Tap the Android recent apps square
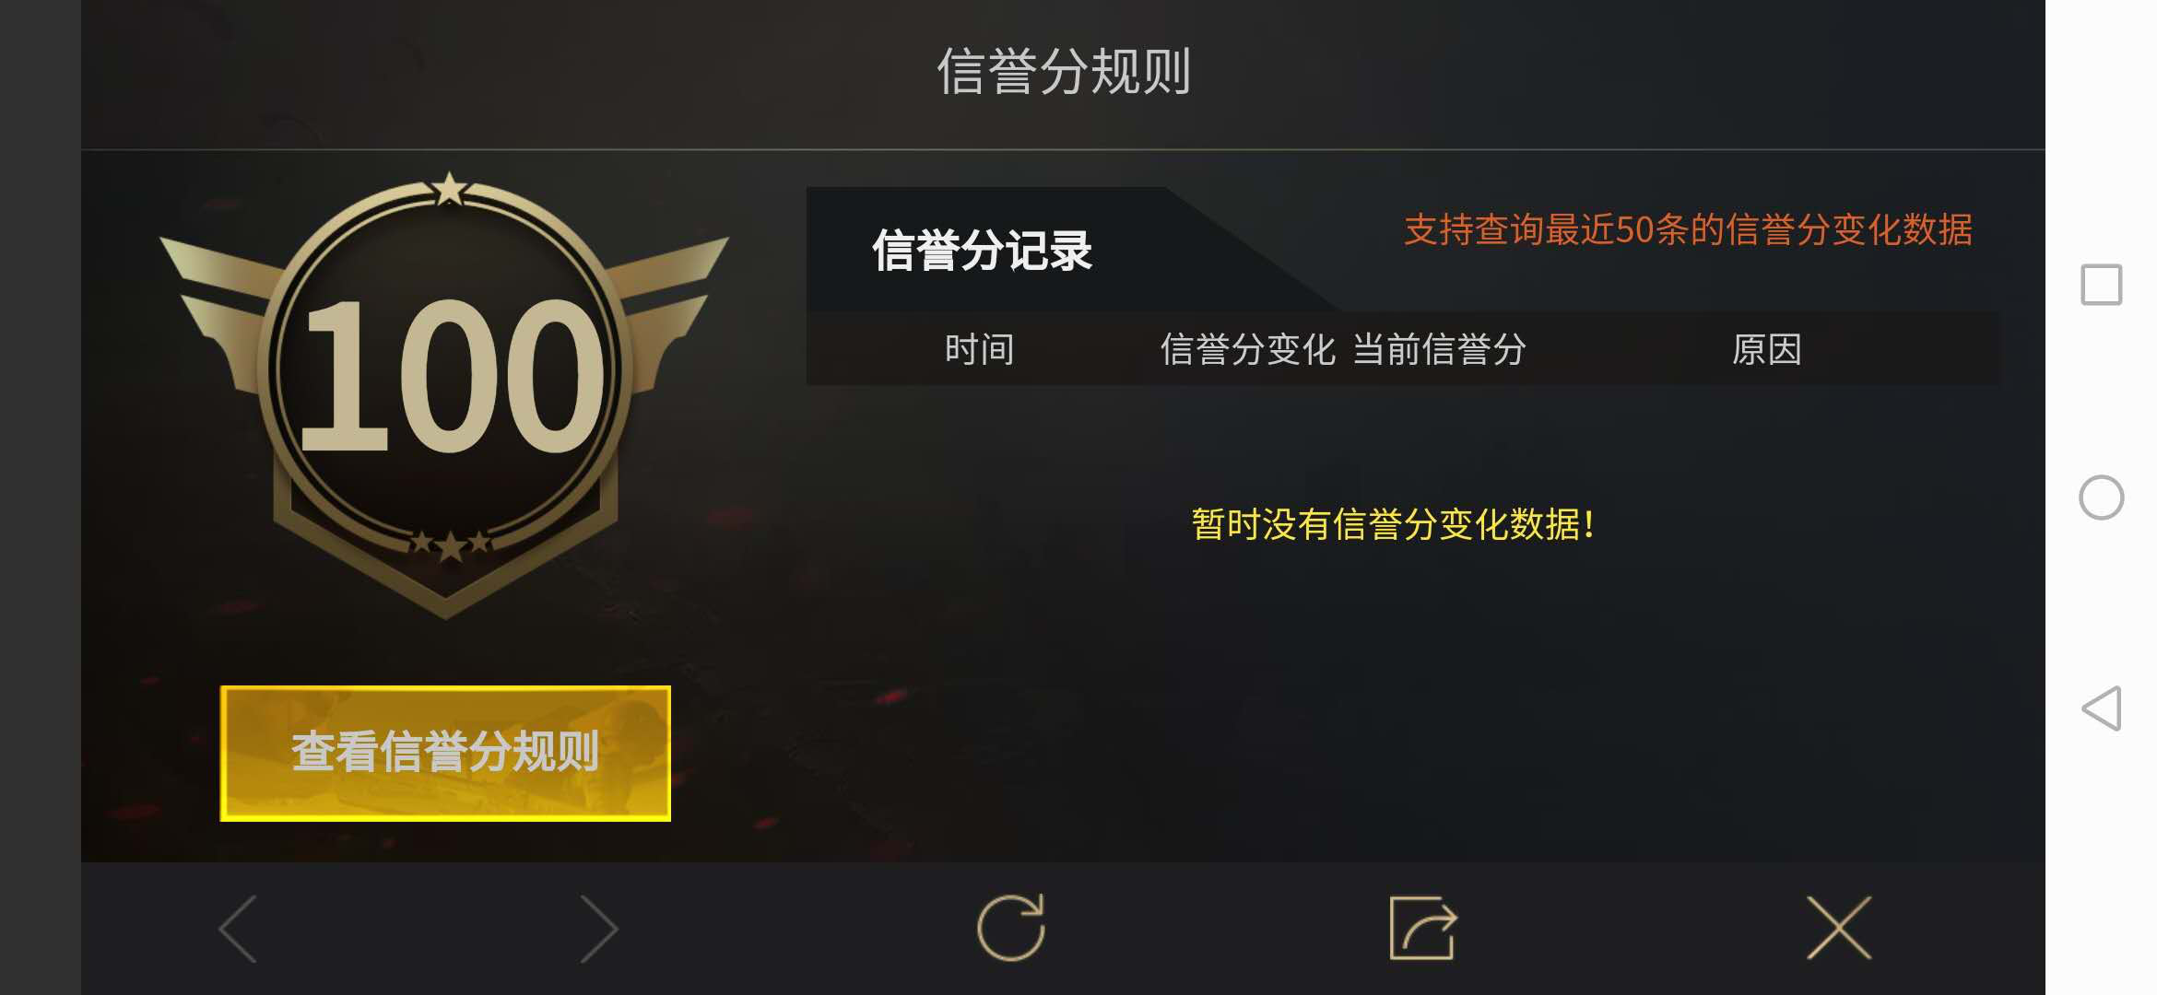 (2102, 284)
